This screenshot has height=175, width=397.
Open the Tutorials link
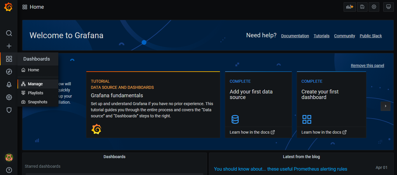pyautogui.click(x=321, y=36)
